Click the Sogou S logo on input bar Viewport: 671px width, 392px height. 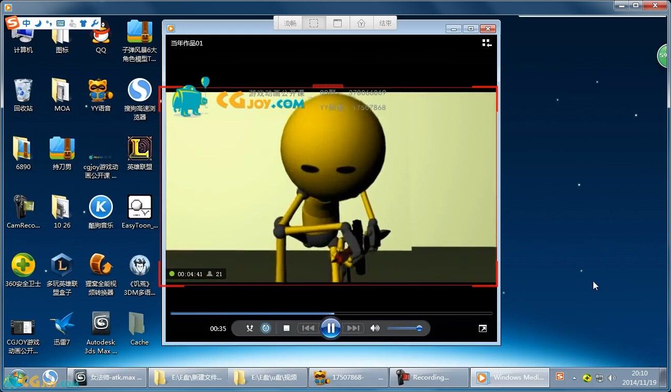pos(12,23)
